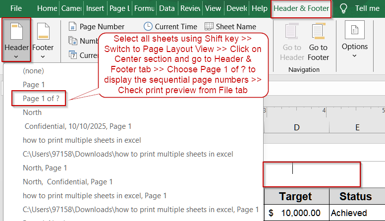
Task: Switch to the Data tab
Action: [x=166, y=8]
